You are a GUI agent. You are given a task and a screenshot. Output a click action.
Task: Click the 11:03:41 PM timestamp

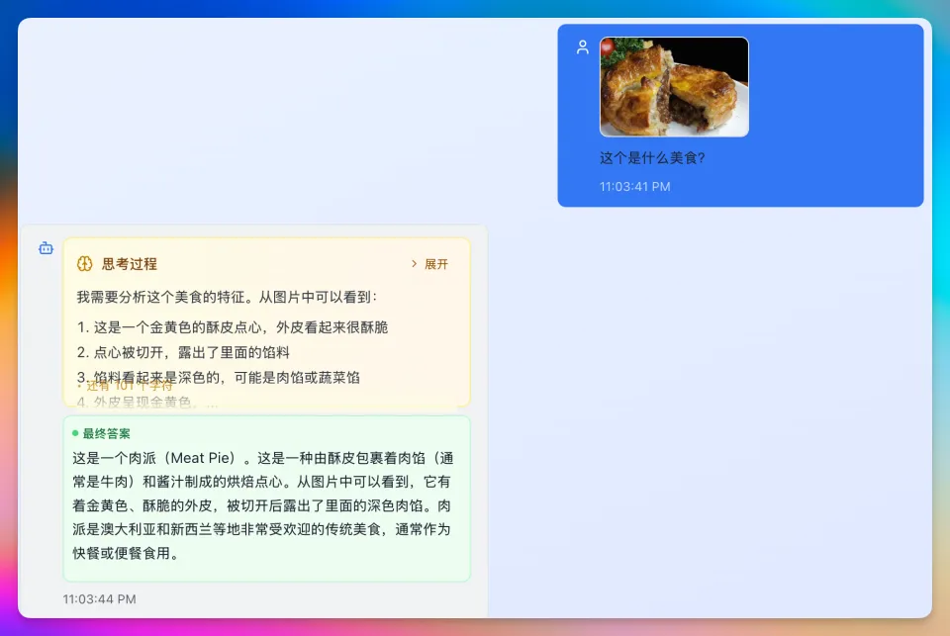(x=634, y=186)
